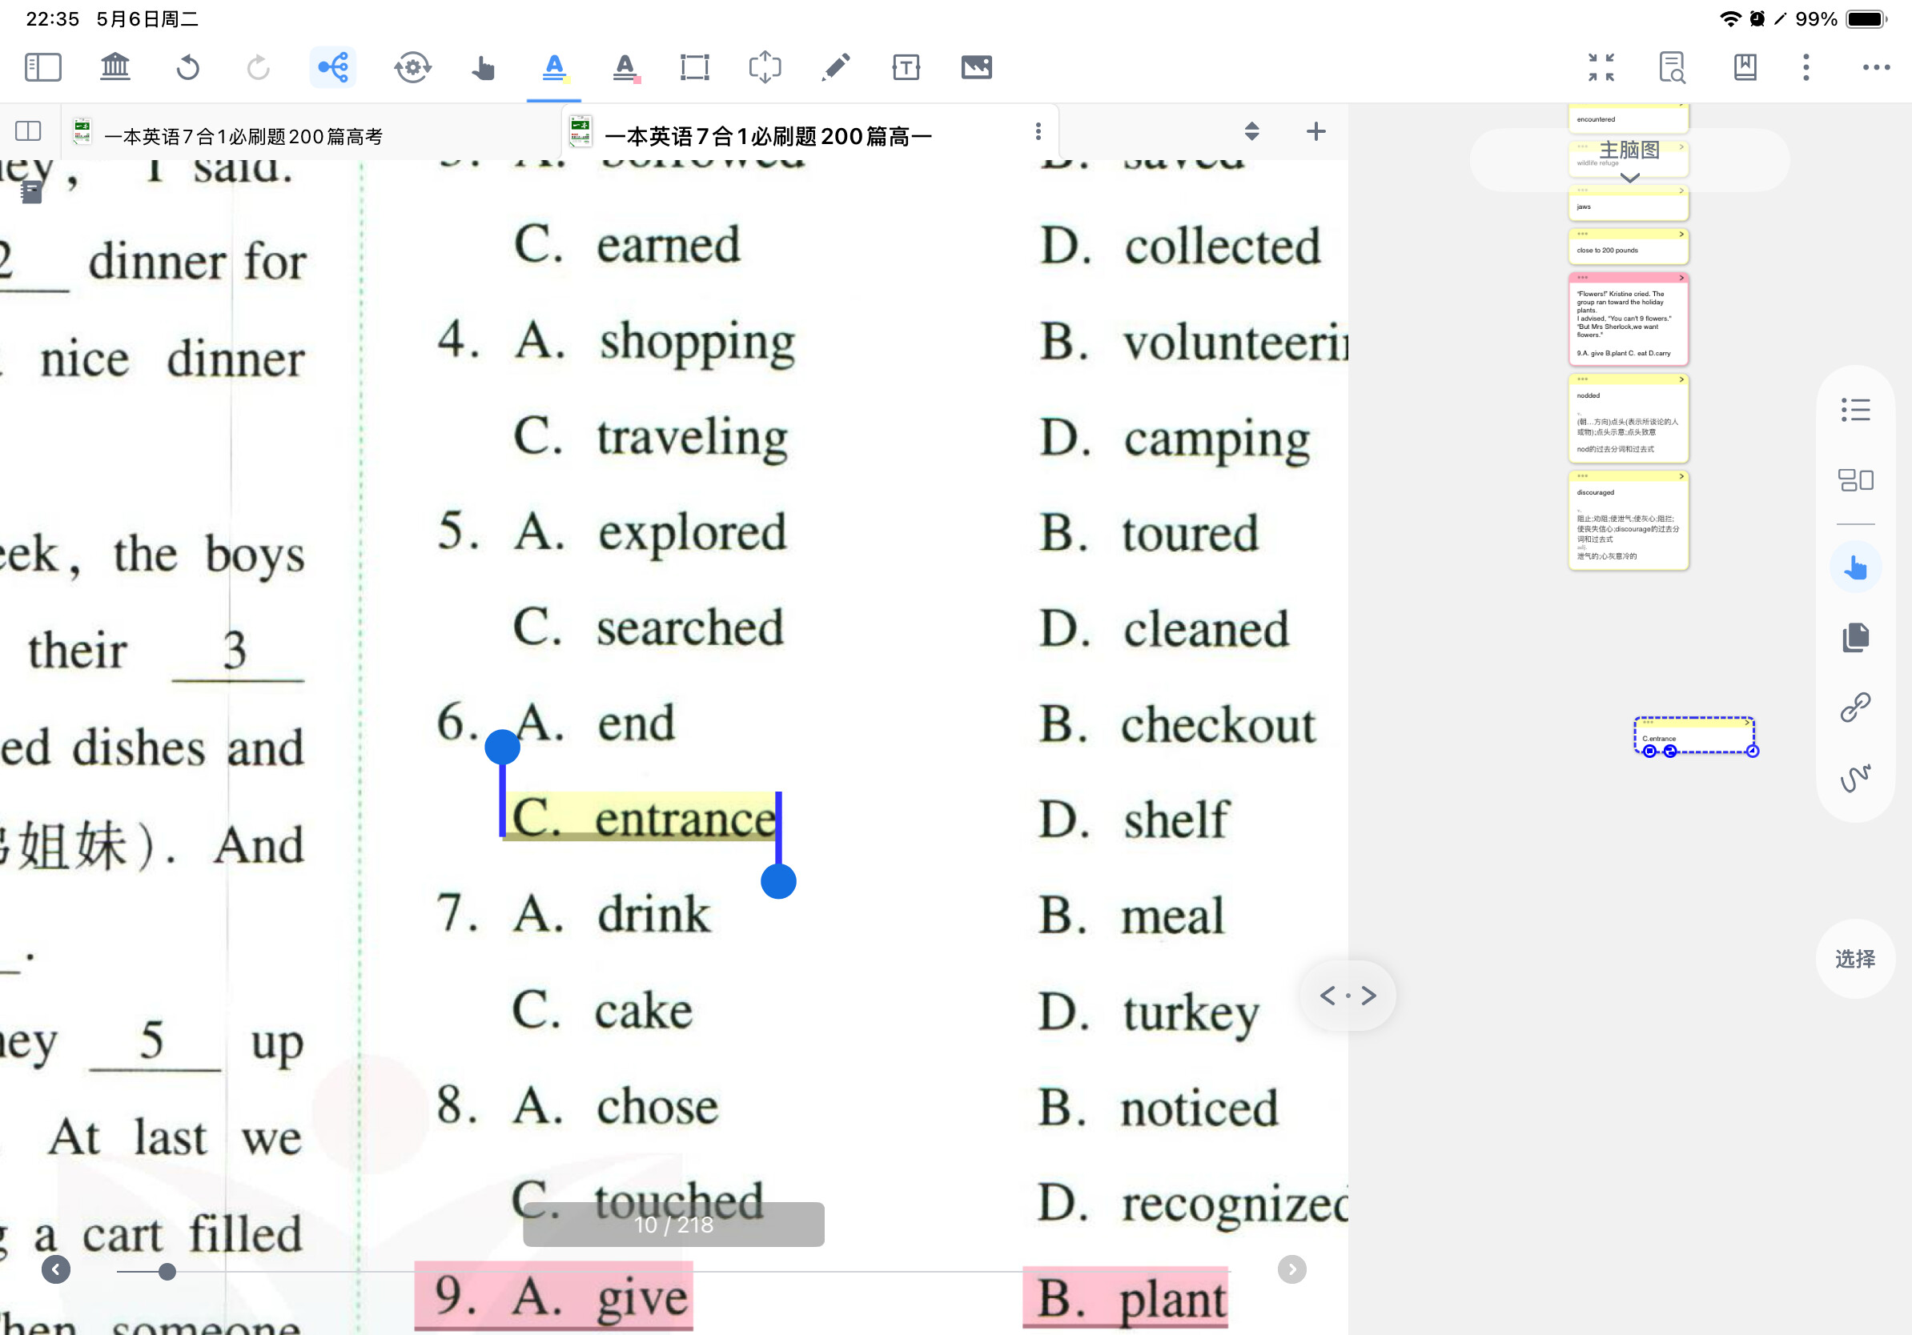Image resolution: width=1912 pixels, height=1335 pixels.
Task: Open the 高一 tab options menu
Action: pyautogui.click(x=1038, y=131)
